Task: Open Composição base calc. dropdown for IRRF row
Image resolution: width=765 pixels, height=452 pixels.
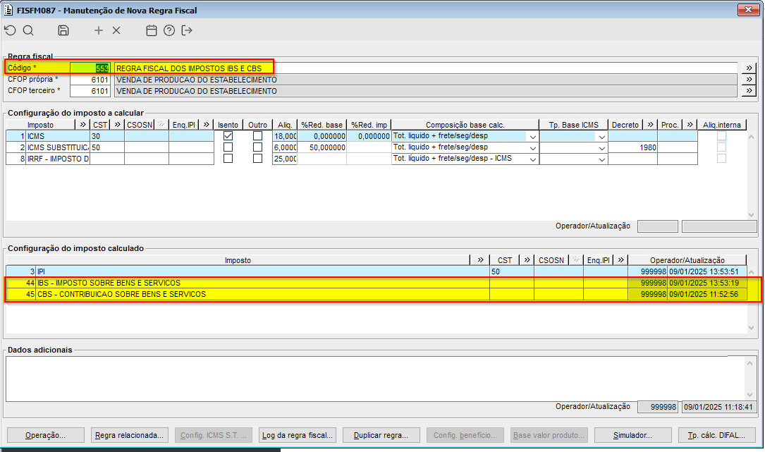Action: tap(533, 159)
